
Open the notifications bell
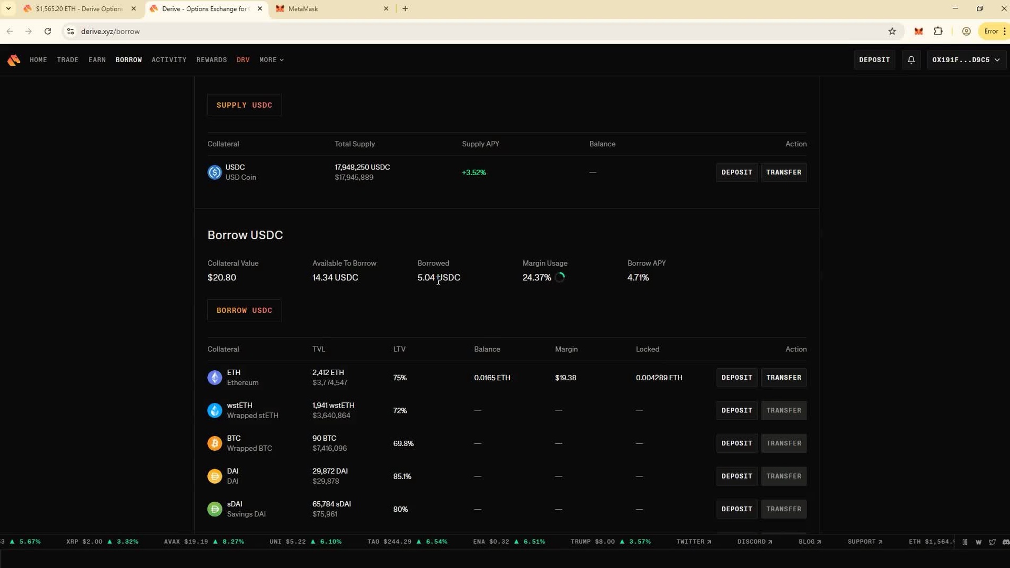coord(911,60)
